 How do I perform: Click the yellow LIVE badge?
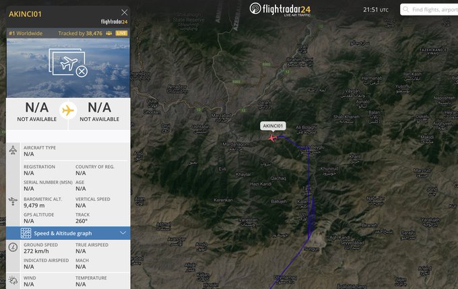point(121,33)
